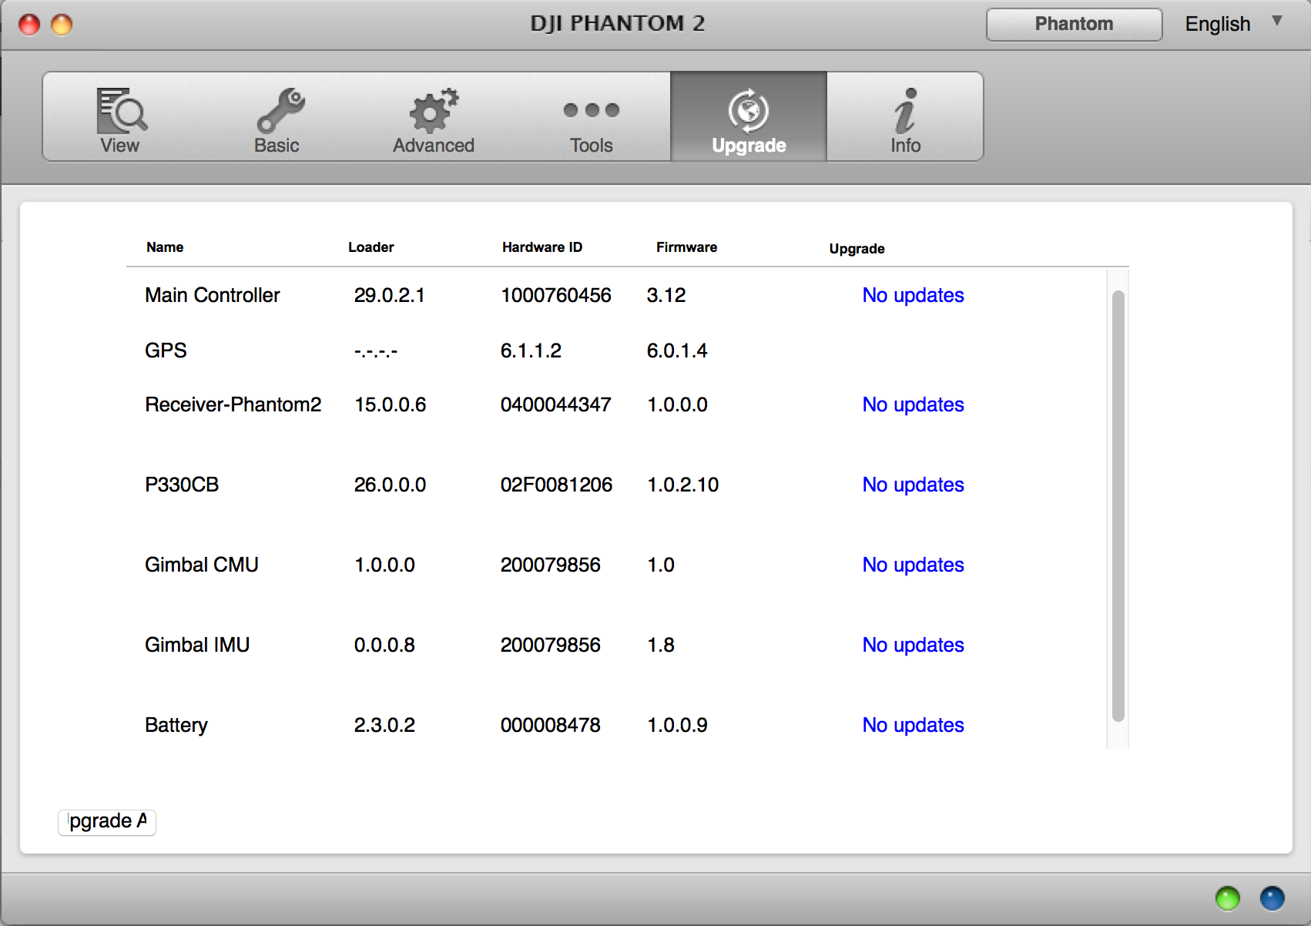Click hardware ID 0400044347
Screen dimensions: 1311x926
(555, 404)
